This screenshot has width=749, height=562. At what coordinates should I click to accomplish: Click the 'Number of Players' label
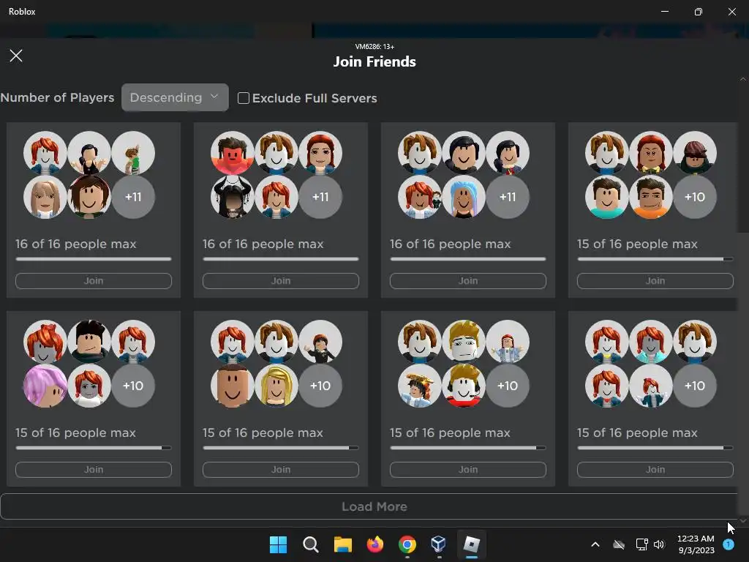[57, 97]
